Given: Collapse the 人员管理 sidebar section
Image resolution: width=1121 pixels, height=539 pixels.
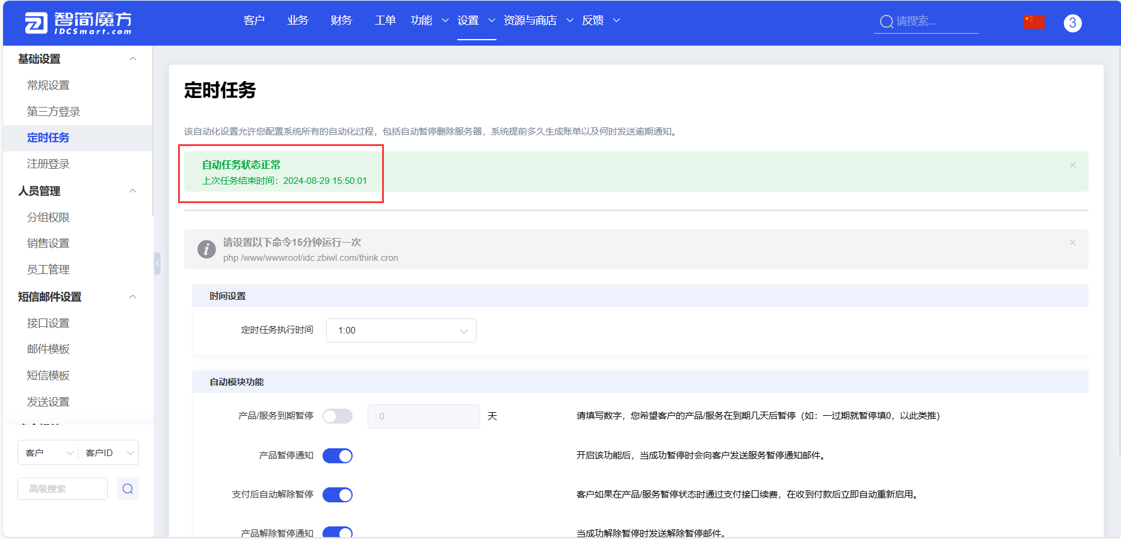Looking at the screenshot, I should (x=133, y=191).
